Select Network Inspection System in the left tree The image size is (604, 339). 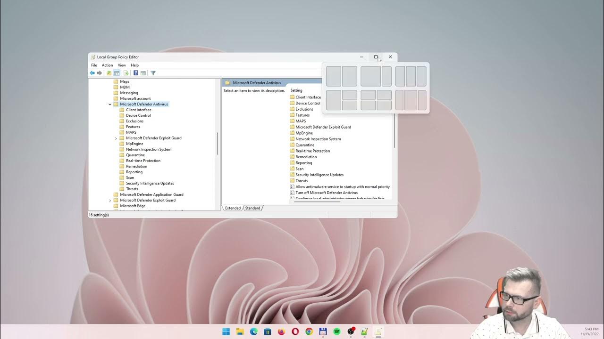(x=149, y=149)
